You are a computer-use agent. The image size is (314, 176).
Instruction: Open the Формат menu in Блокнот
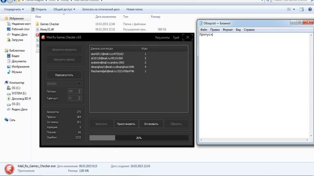[228, 30]
